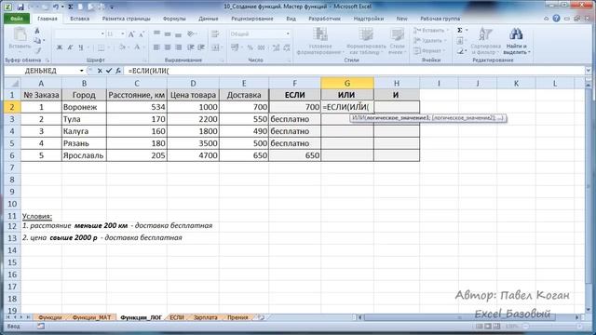The image size is (596, 335).
Task: Click the Insert cells button Вставить
Action: coord(431,30)
